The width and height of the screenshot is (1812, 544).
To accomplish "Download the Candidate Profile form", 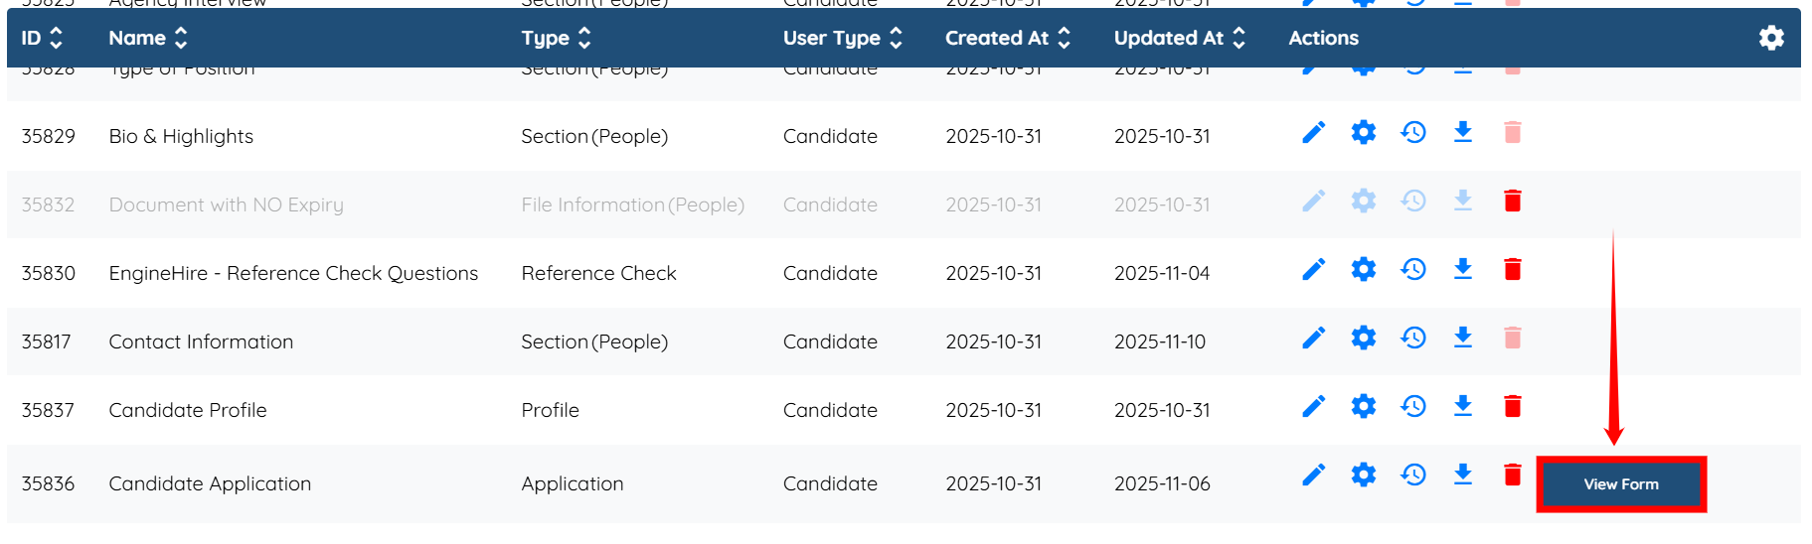I will (1462, 406).
